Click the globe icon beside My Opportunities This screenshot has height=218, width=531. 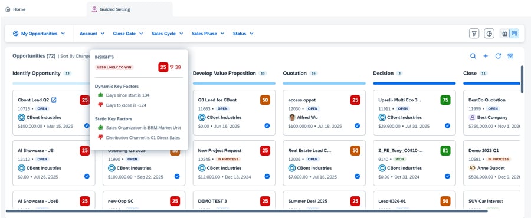click(x=15, y=34)
